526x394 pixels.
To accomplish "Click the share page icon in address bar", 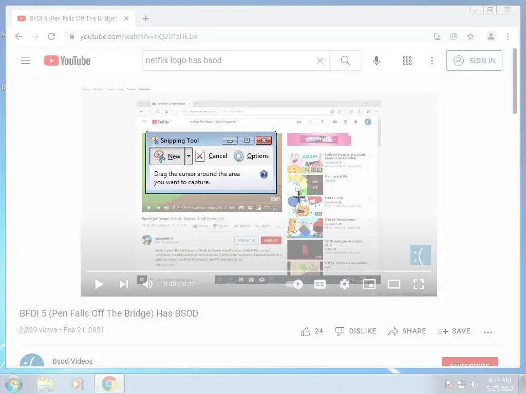I will coord(454,36).
